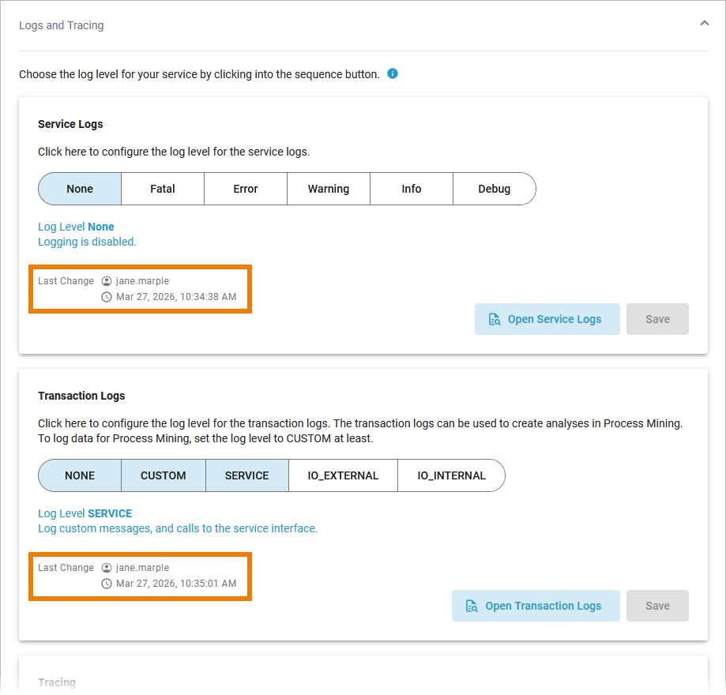726x695 pixels.
Task: Click the user icon in Transaction Logs
Action: 107,568
